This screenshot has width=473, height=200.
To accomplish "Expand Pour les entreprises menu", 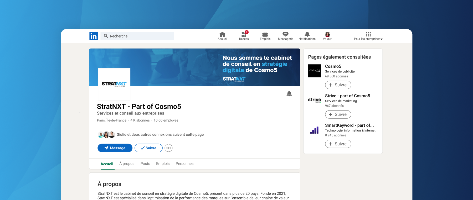I will pyautogui.click(x=368, y=36).
